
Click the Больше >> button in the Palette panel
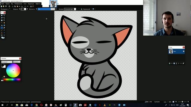(x=17, y=62)
